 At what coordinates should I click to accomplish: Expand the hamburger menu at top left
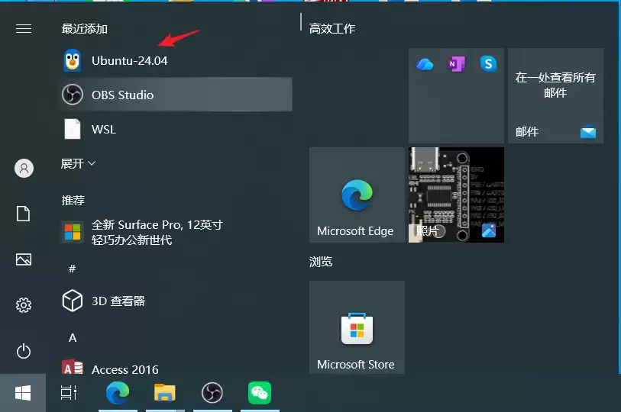[24, 28]
